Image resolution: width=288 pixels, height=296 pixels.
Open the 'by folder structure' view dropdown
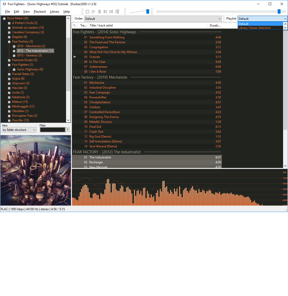pyautogui.click(x=19, y=130)
